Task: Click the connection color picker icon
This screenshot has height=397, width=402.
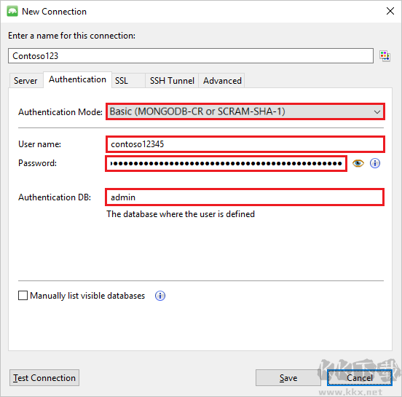Action: [385, 55]
